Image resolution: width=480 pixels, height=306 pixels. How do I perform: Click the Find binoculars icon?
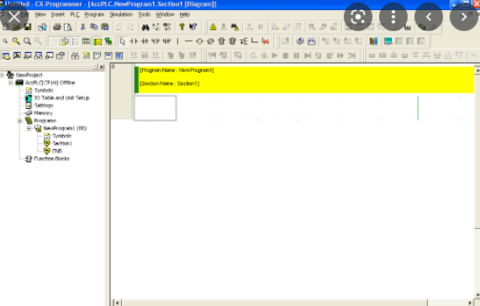coord(145,27)
